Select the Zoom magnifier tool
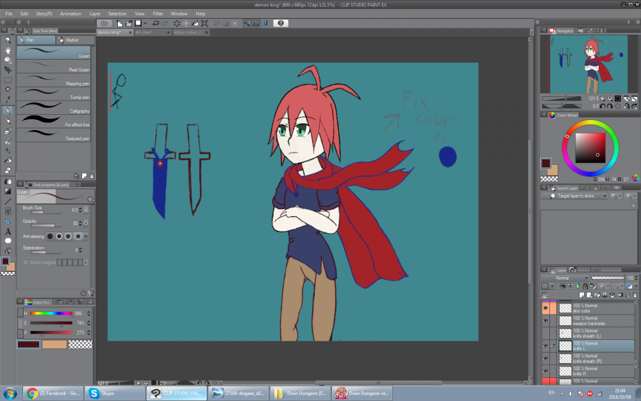The image size is (641, 401). pyautogui.click(x=8, y=40)
